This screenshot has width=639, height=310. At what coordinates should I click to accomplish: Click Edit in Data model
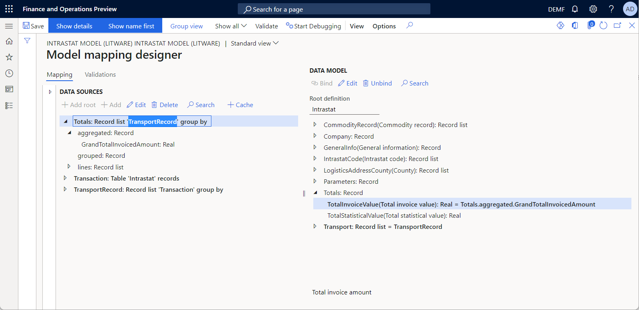348,83
